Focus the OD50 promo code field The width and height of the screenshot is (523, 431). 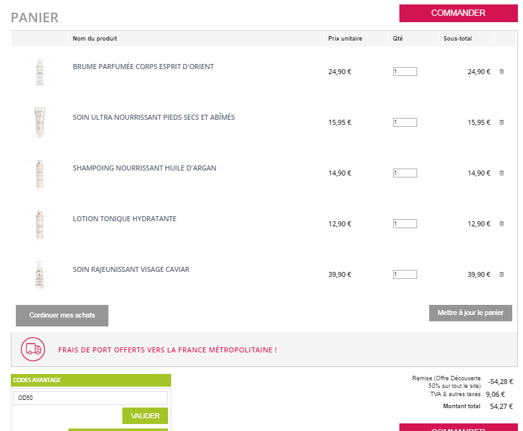[x=91, y=398]
